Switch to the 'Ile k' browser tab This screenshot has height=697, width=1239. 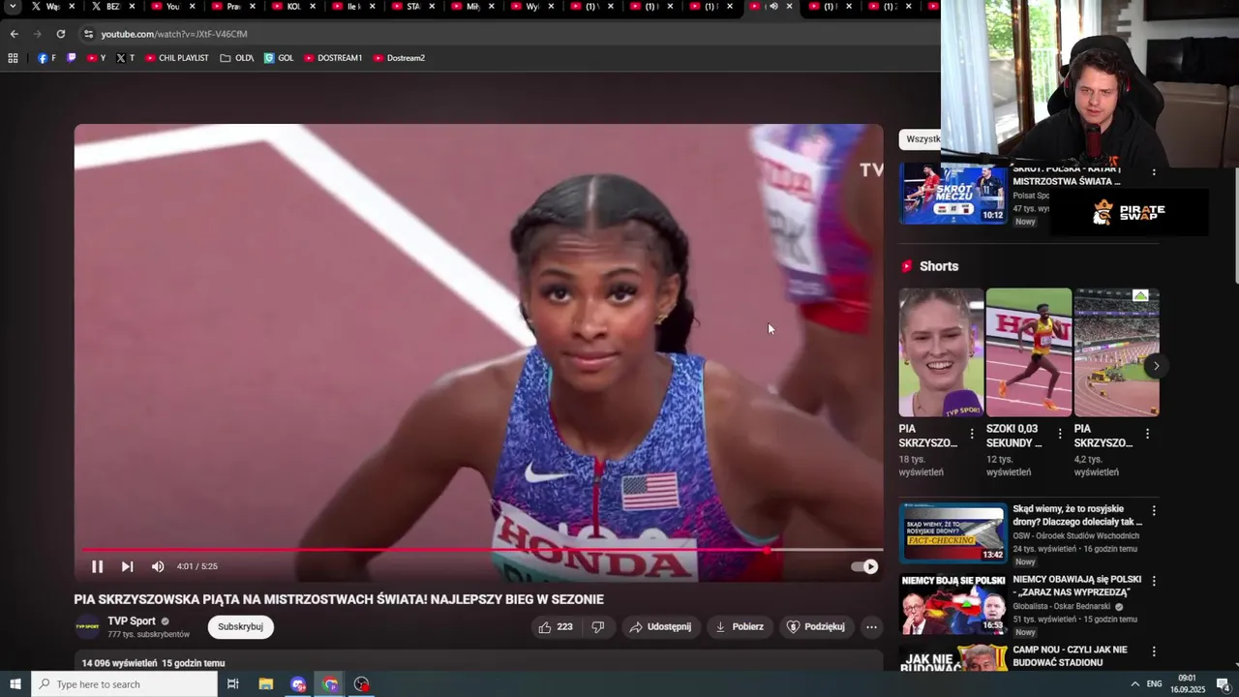(350, 7)
